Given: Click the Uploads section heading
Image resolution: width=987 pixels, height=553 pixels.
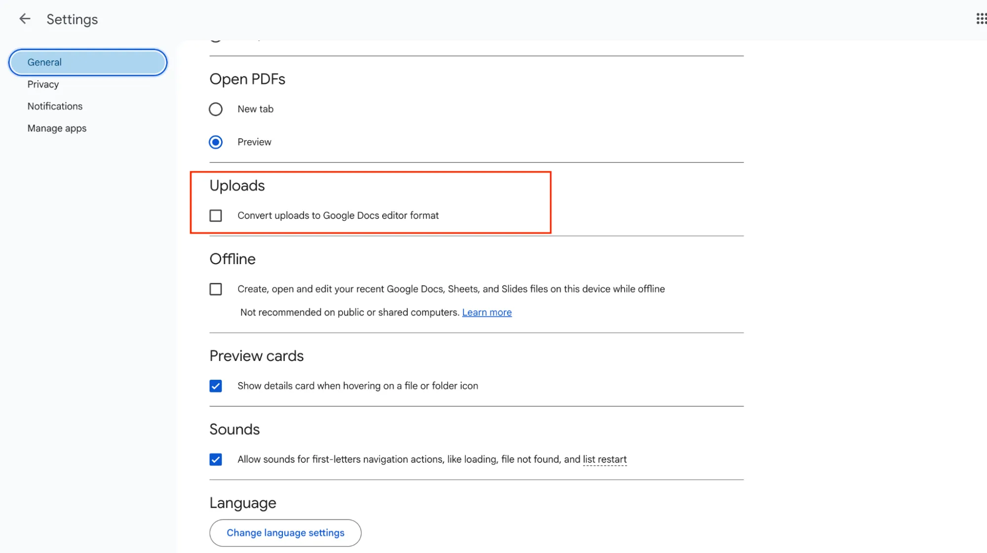Looking at the screenshot, I should [x=237, y=186].
